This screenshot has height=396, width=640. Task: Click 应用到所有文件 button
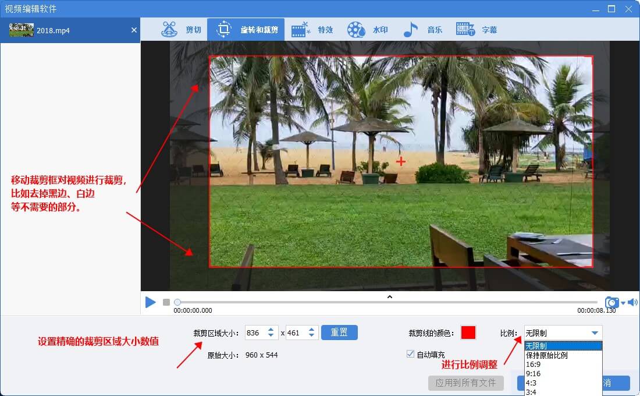point(465,383)
